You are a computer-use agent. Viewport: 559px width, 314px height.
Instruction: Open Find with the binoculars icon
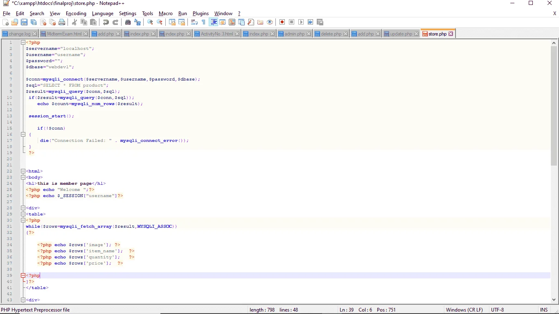pyautogui.click(x=128, y=22)
